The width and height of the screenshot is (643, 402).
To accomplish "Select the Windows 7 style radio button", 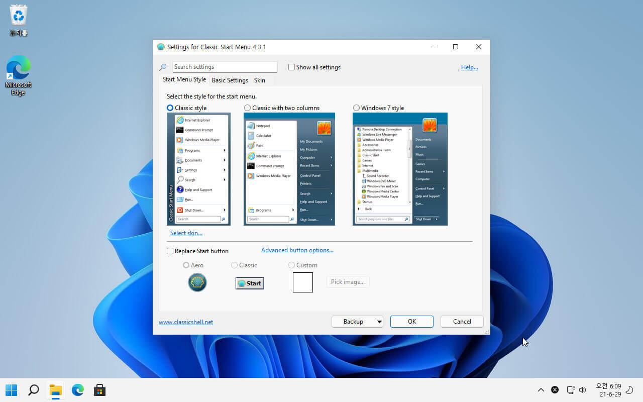I will pyautogui.click(x=356, y=108).
